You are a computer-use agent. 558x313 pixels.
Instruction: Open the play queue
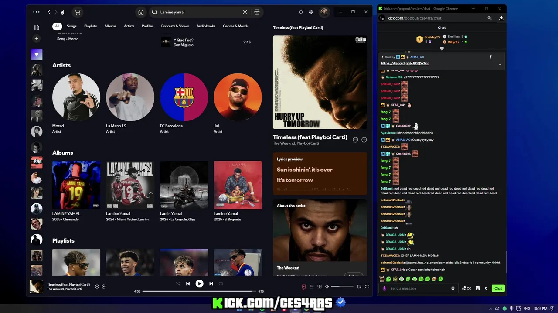tap(312, 286)
